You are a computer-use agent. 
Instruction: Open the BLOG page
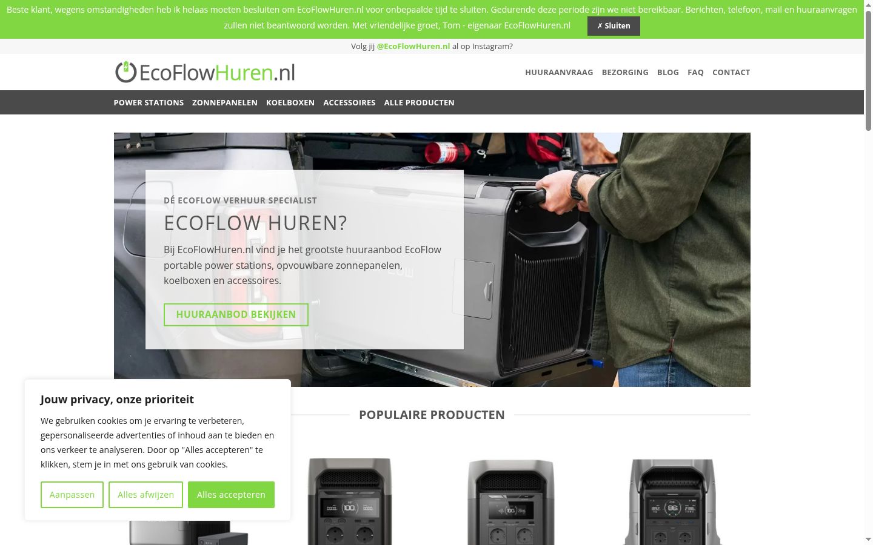668,72
